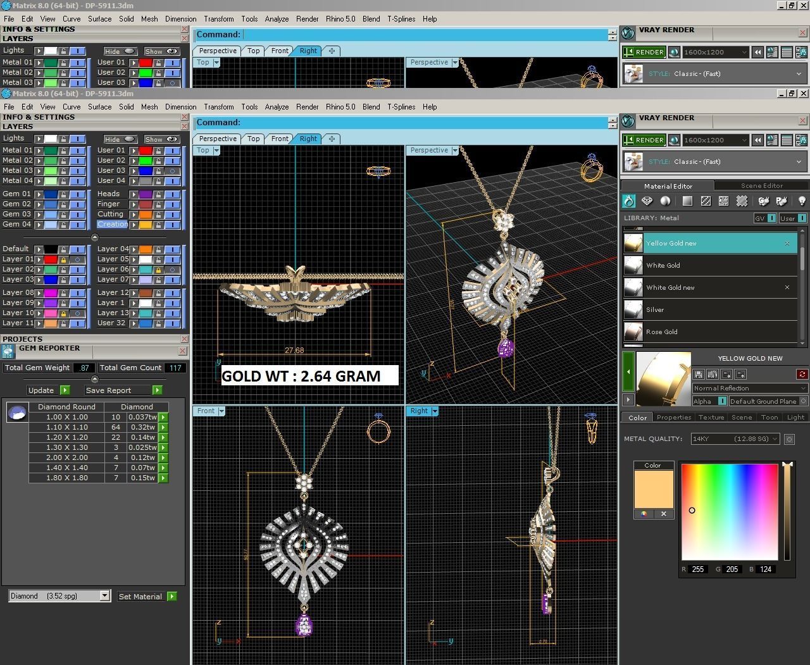Click the Heads layer purple swatch

pos(146,194)
